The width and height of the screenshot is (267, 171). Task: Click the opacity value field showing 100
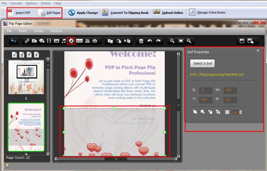click(x=235, y=112)
